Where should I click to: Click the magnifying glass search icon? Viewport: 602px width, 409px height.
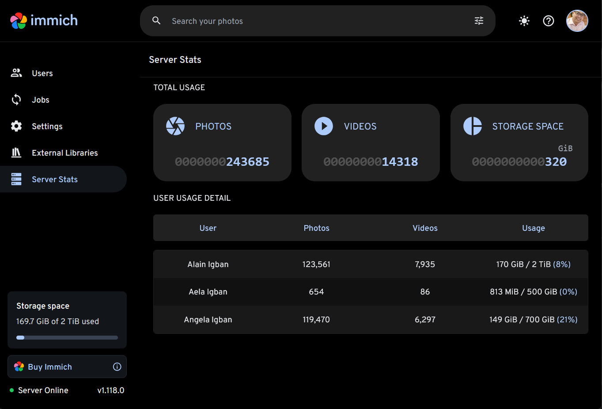[156, 21]
